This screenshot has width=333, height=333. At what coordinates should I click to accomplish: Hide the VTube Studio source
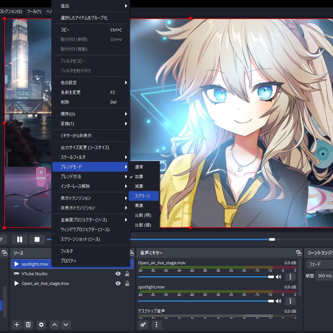coord(118,273)
